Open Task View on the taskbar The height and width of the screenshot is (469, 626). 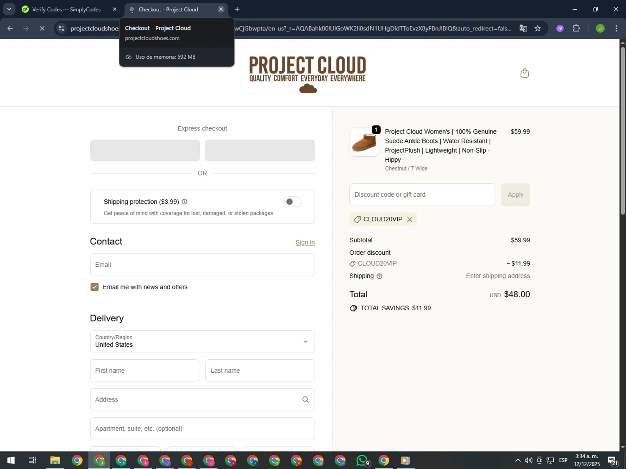pos(32,460)
